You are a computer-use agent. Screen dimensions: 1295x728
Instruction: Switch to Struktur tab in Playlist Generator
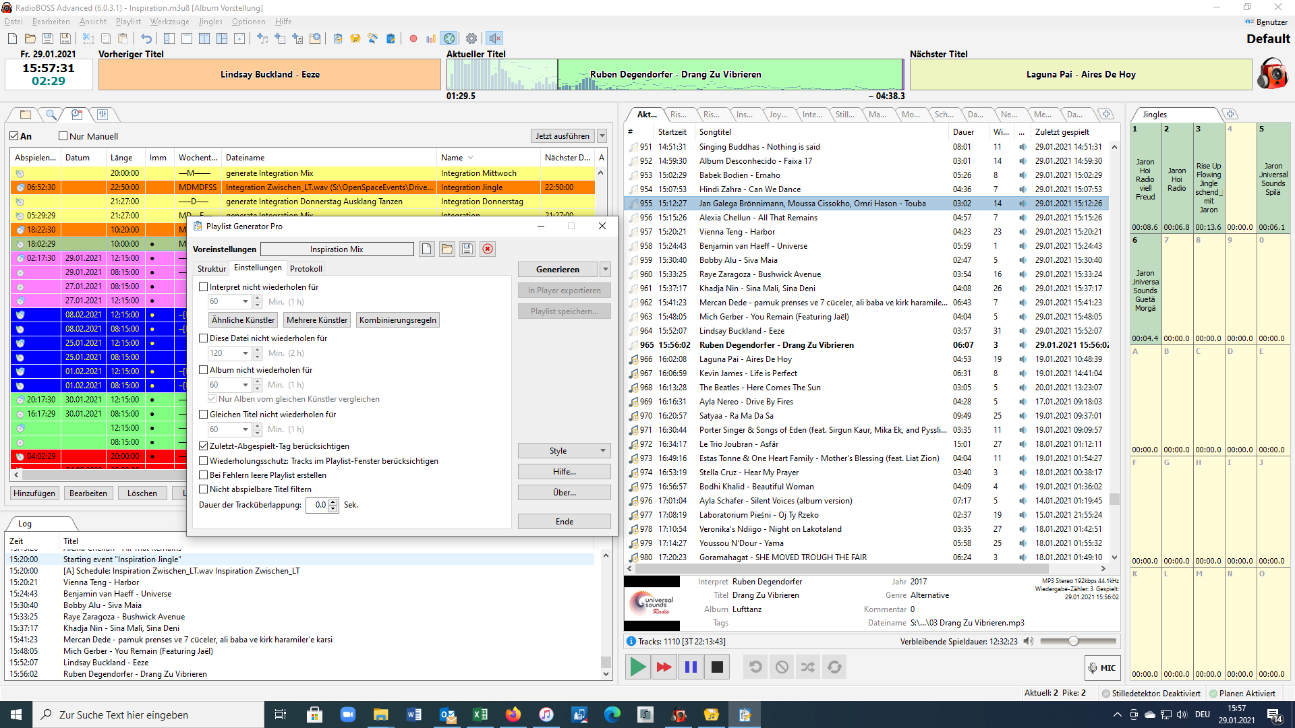pos(211,268)
